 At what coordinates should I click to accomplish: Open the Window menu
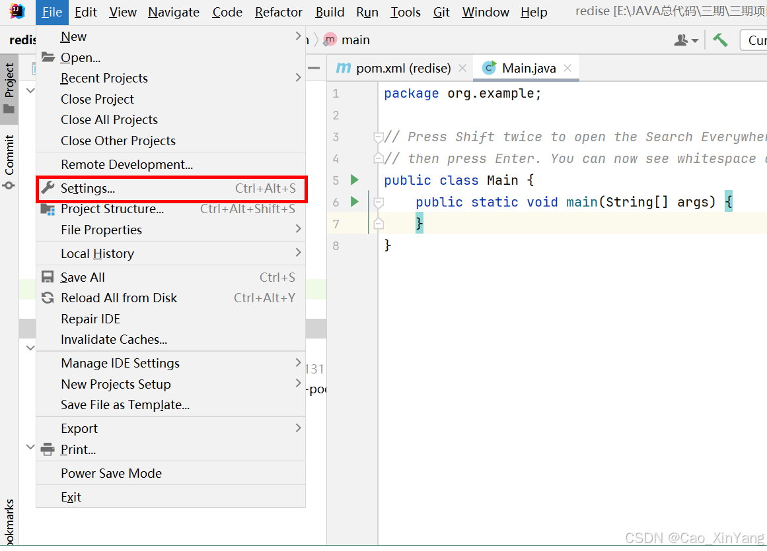coord(486,13)
